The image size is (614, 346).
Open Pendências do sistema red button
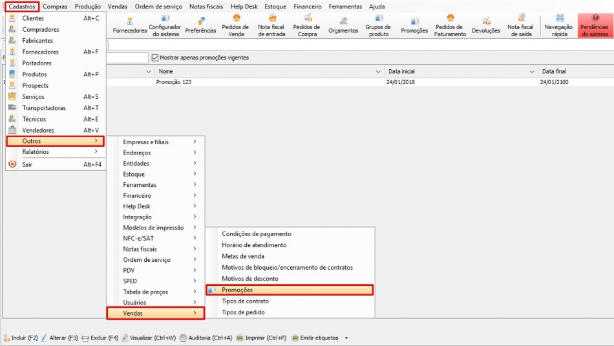pyautogui.click(x=595, y=25)
